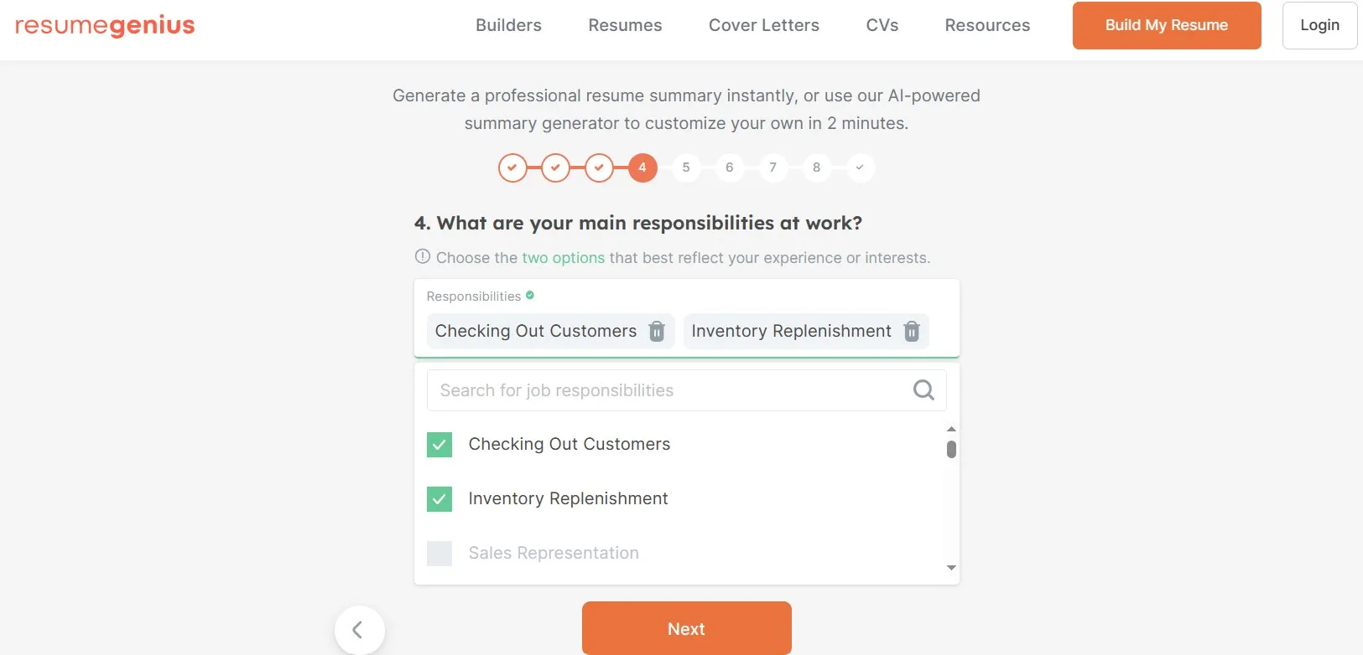
Task: Remove the Checking Out Customers tag via trash icon
Action: (656, 331)
